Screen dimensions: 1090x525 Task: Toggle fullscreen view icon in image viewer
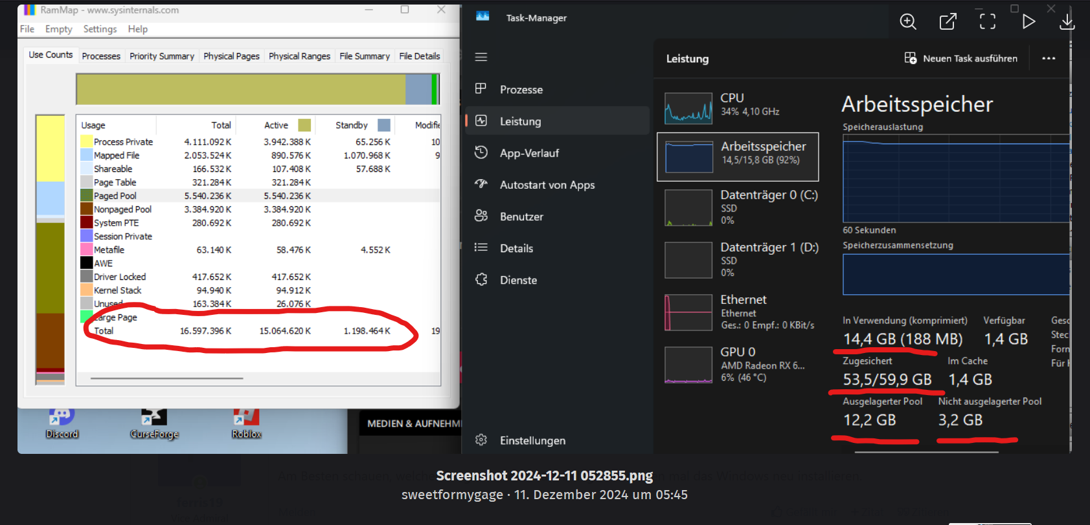tap(988, 21)
